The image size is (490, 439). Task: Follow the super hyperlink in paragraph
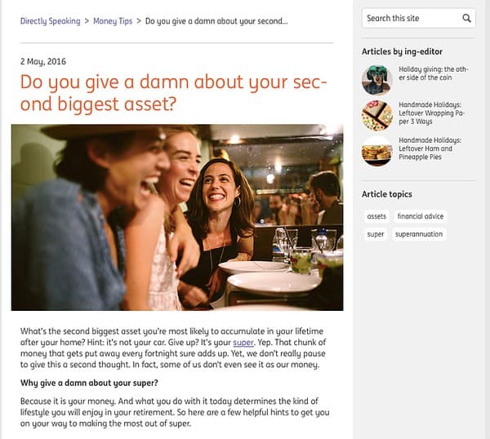(x=243, y=343)
